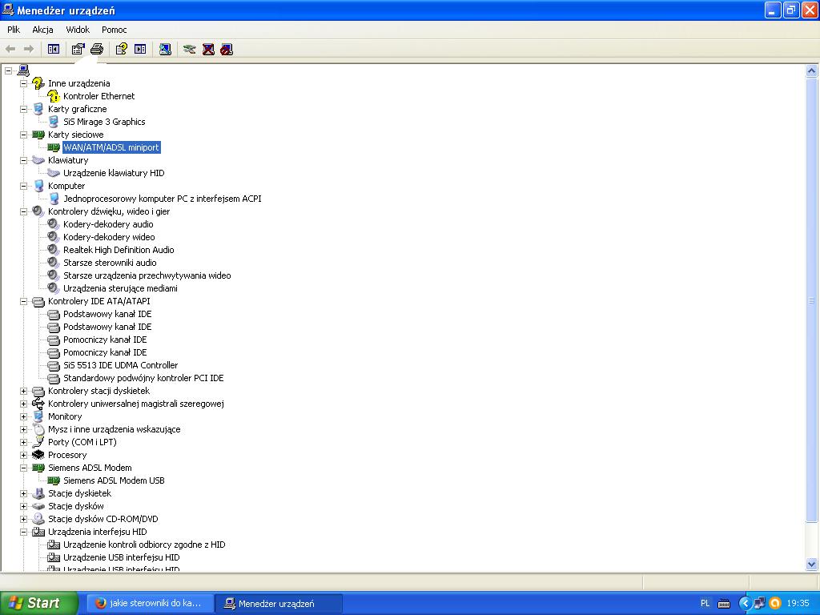Open the Widok menu
Viewport: 820px width, 615px height.
(78, 30)
